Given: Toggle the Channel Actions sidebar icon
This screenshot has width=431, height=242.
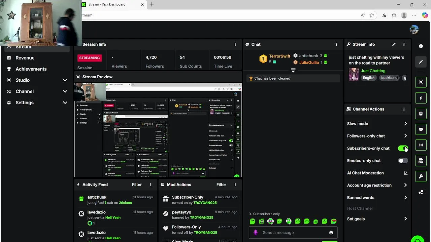Looking at the screenshot, I should pos(421,161).
